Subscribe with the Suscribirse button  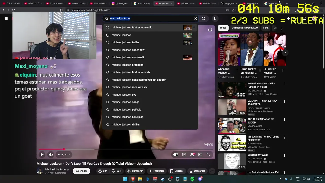tap(81, 171)
